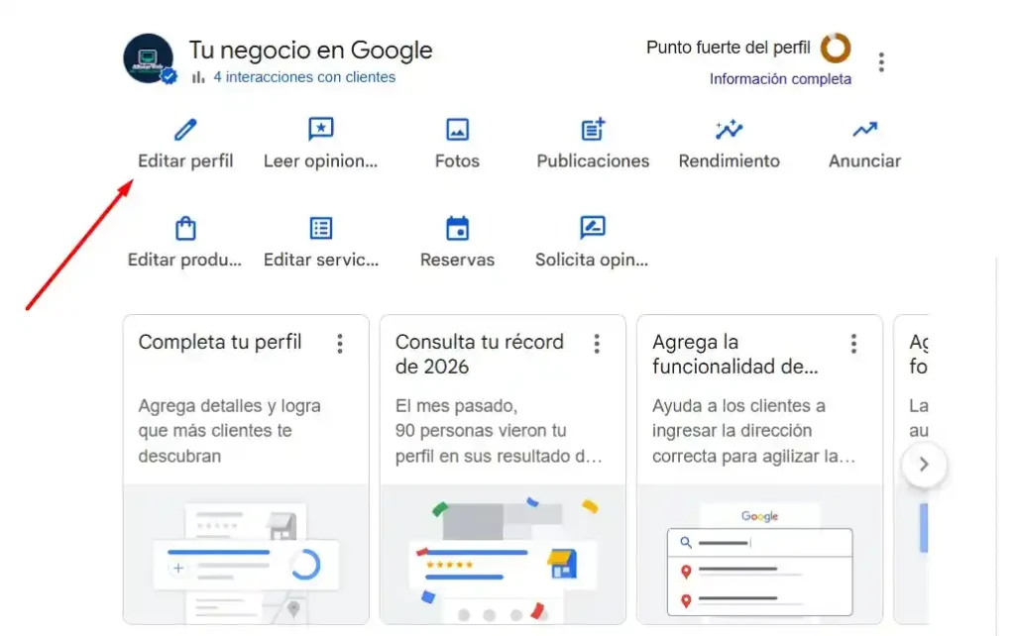The image size is (1015, 636).
Task: Open the Reservas calendar icon
Action: [457, 229]
